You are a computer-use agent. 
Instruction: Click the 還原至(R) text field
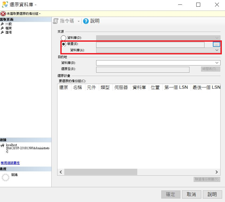click(x=143, y=70)
